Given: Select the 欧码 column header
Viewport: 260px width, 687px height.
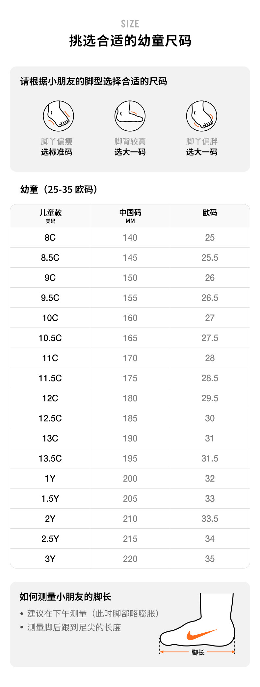Looking at the screenshot, I should pos(210,213).
